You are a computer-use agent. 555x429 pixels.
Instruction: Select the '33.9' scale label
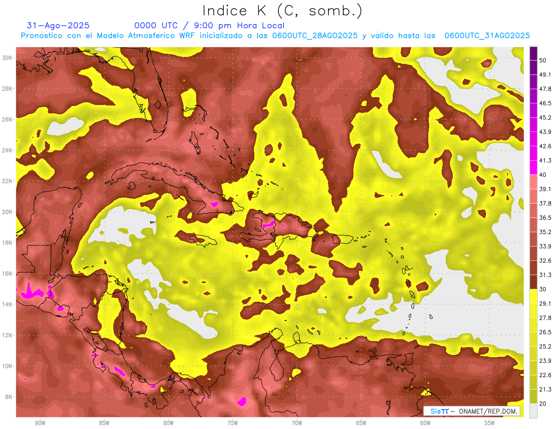545,246
